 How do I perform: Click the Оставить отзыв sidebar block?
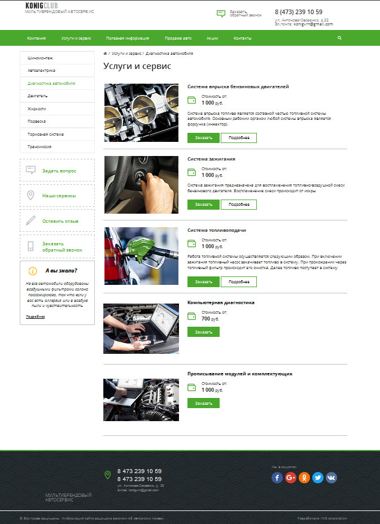point(57,220)
